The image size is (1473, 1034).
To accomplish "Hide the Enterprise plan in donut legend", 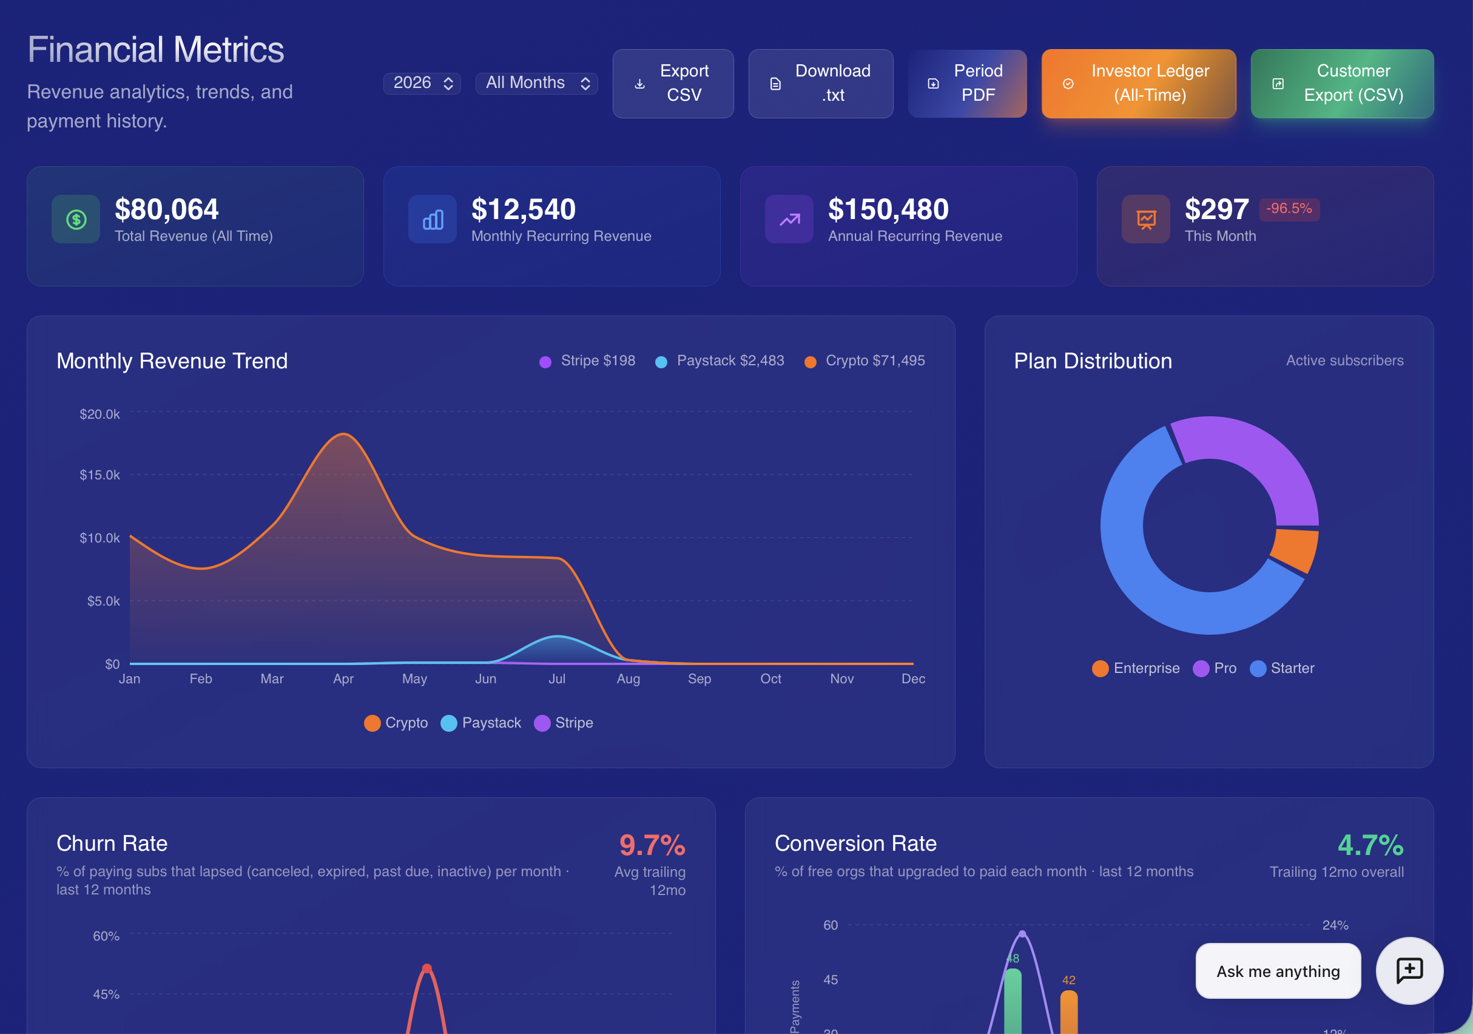I will (1136, 668).
